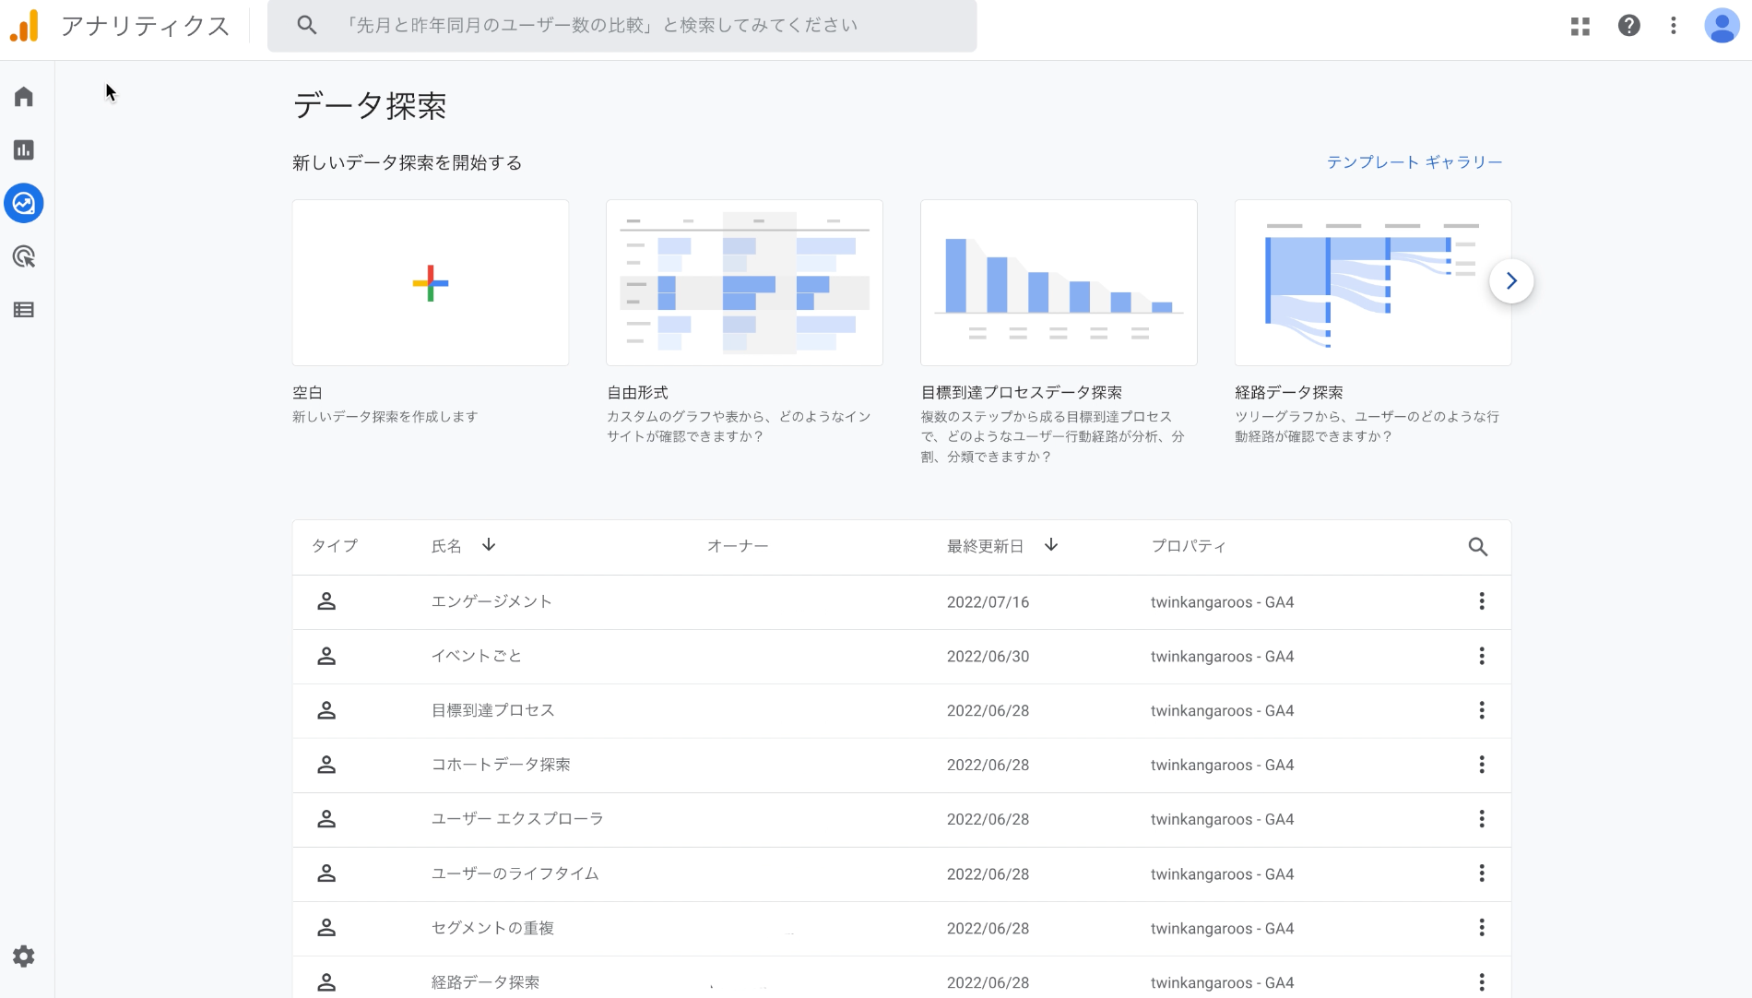The width and height of the screenshot is (1752, 998).
Task: Click the オーナー column header
Action: [x=738, y=546]
